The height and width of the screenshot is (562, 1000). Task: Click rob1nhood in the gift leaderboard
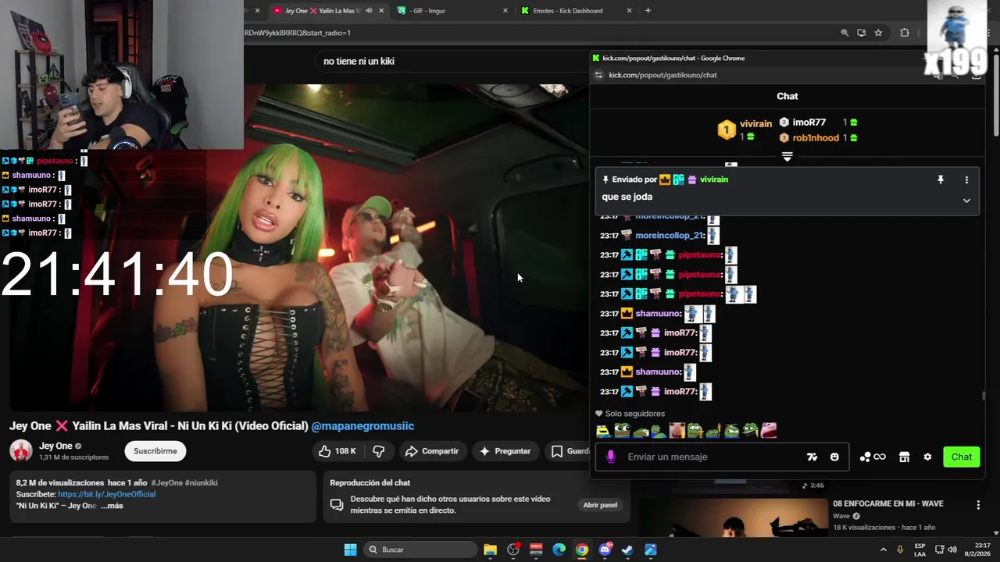816,138
